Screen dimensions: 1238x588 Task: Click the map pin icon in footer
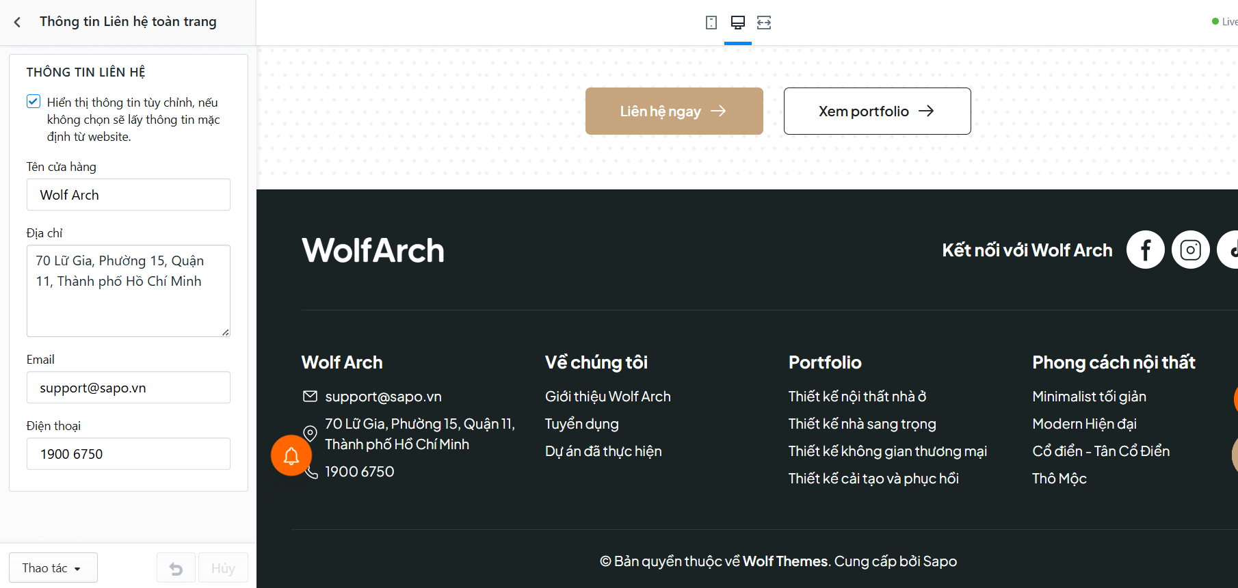(310, 434)
